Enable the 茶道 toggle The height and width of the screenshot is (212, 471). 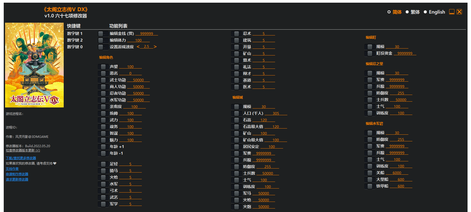coord(236,80)
